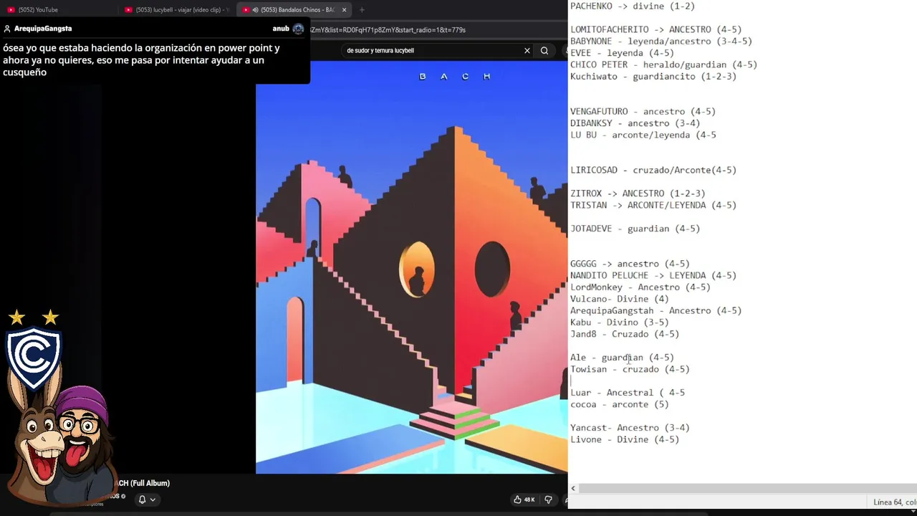Image resolution: width=917 pixels, height=516 pixels.
Task: Click the Notepad horizontal scrollbar track
Action: click(747, 488)
